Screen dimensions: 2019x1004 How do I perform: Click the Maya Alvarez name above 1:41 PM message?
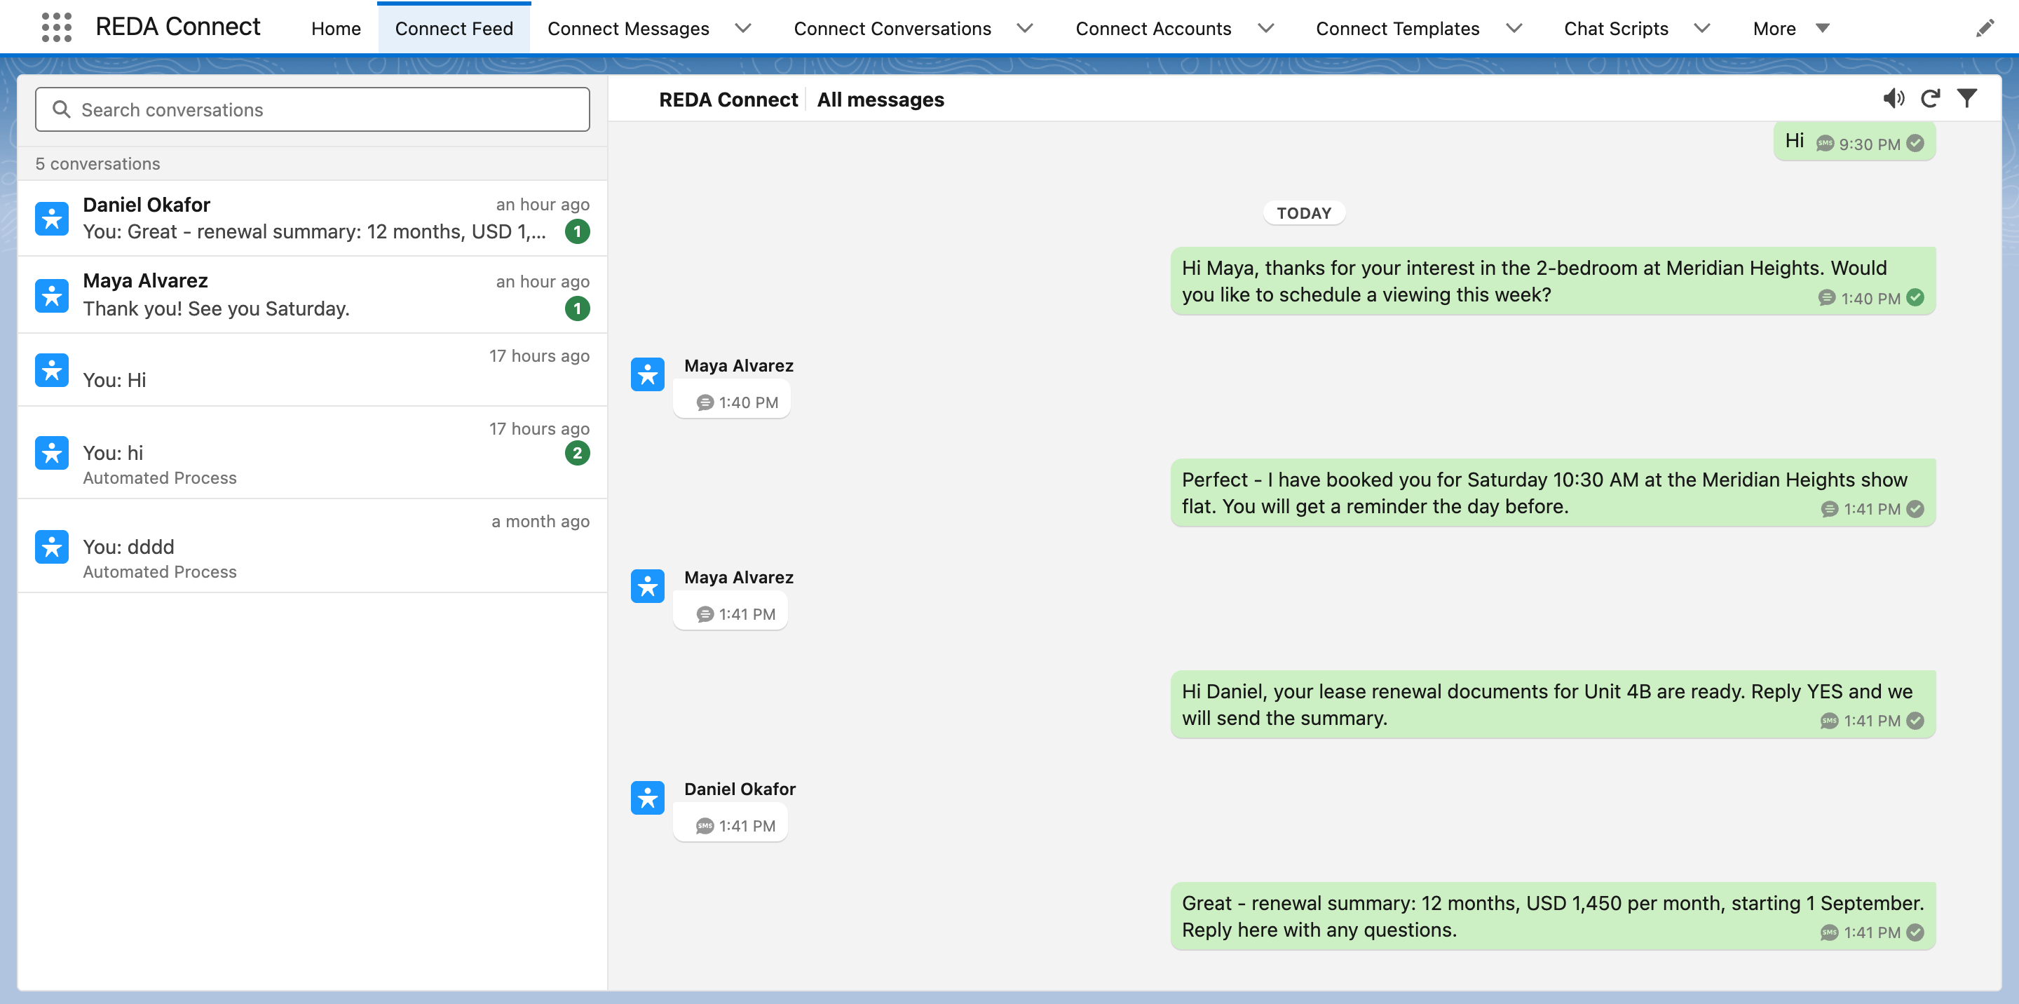(738, 578)
